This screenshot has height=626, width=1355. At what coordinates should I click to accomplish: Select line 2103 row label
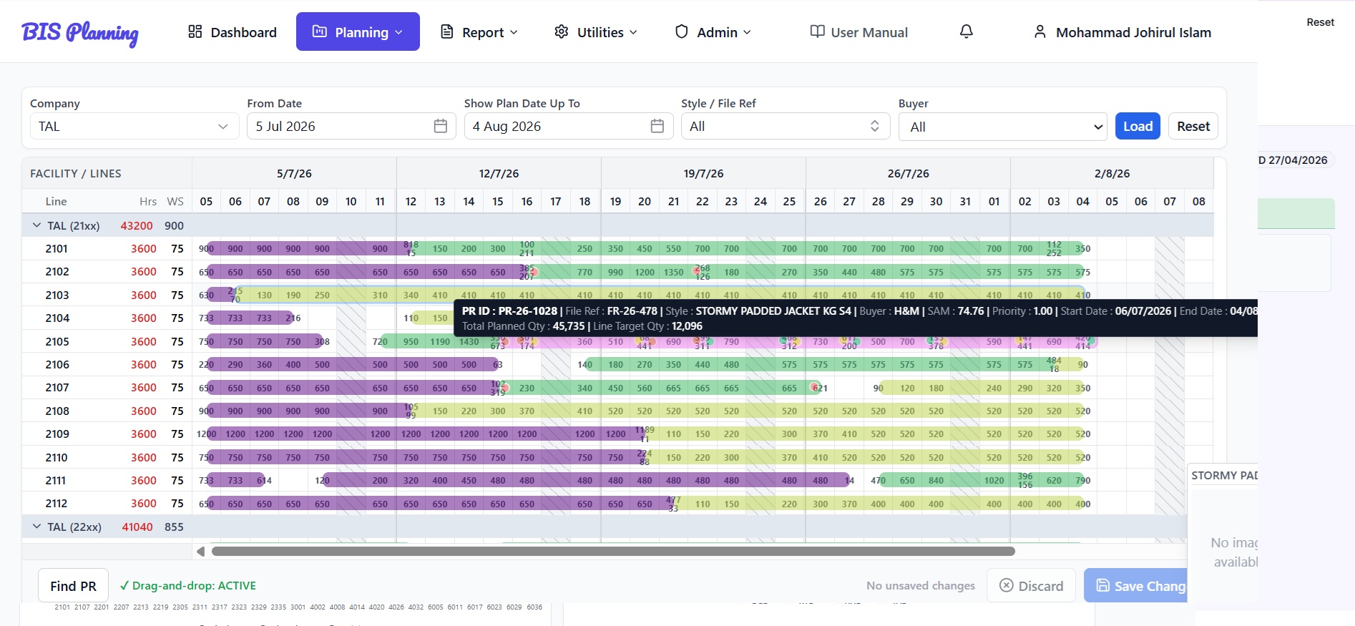click(57, 295)
